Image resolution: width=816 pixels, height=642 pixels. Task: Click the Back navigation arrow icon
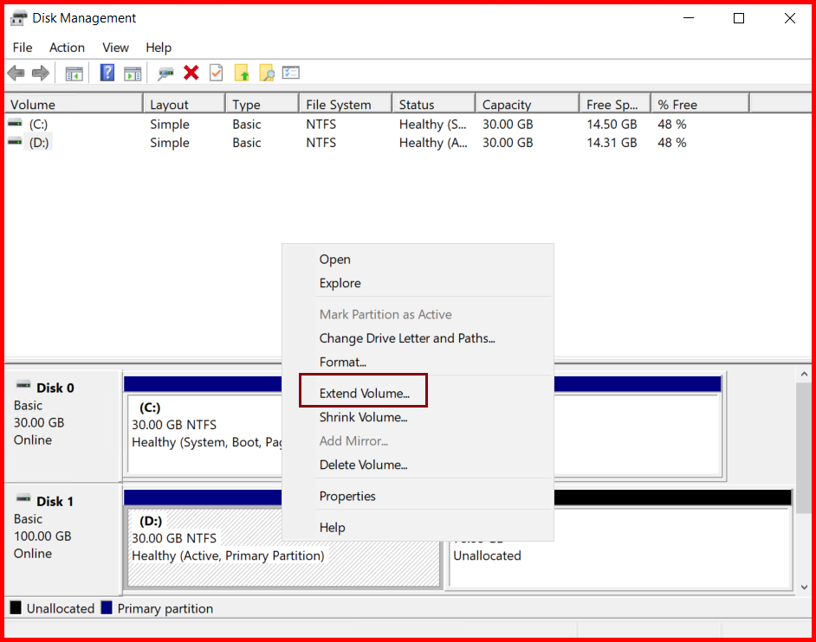click(16, 73)
